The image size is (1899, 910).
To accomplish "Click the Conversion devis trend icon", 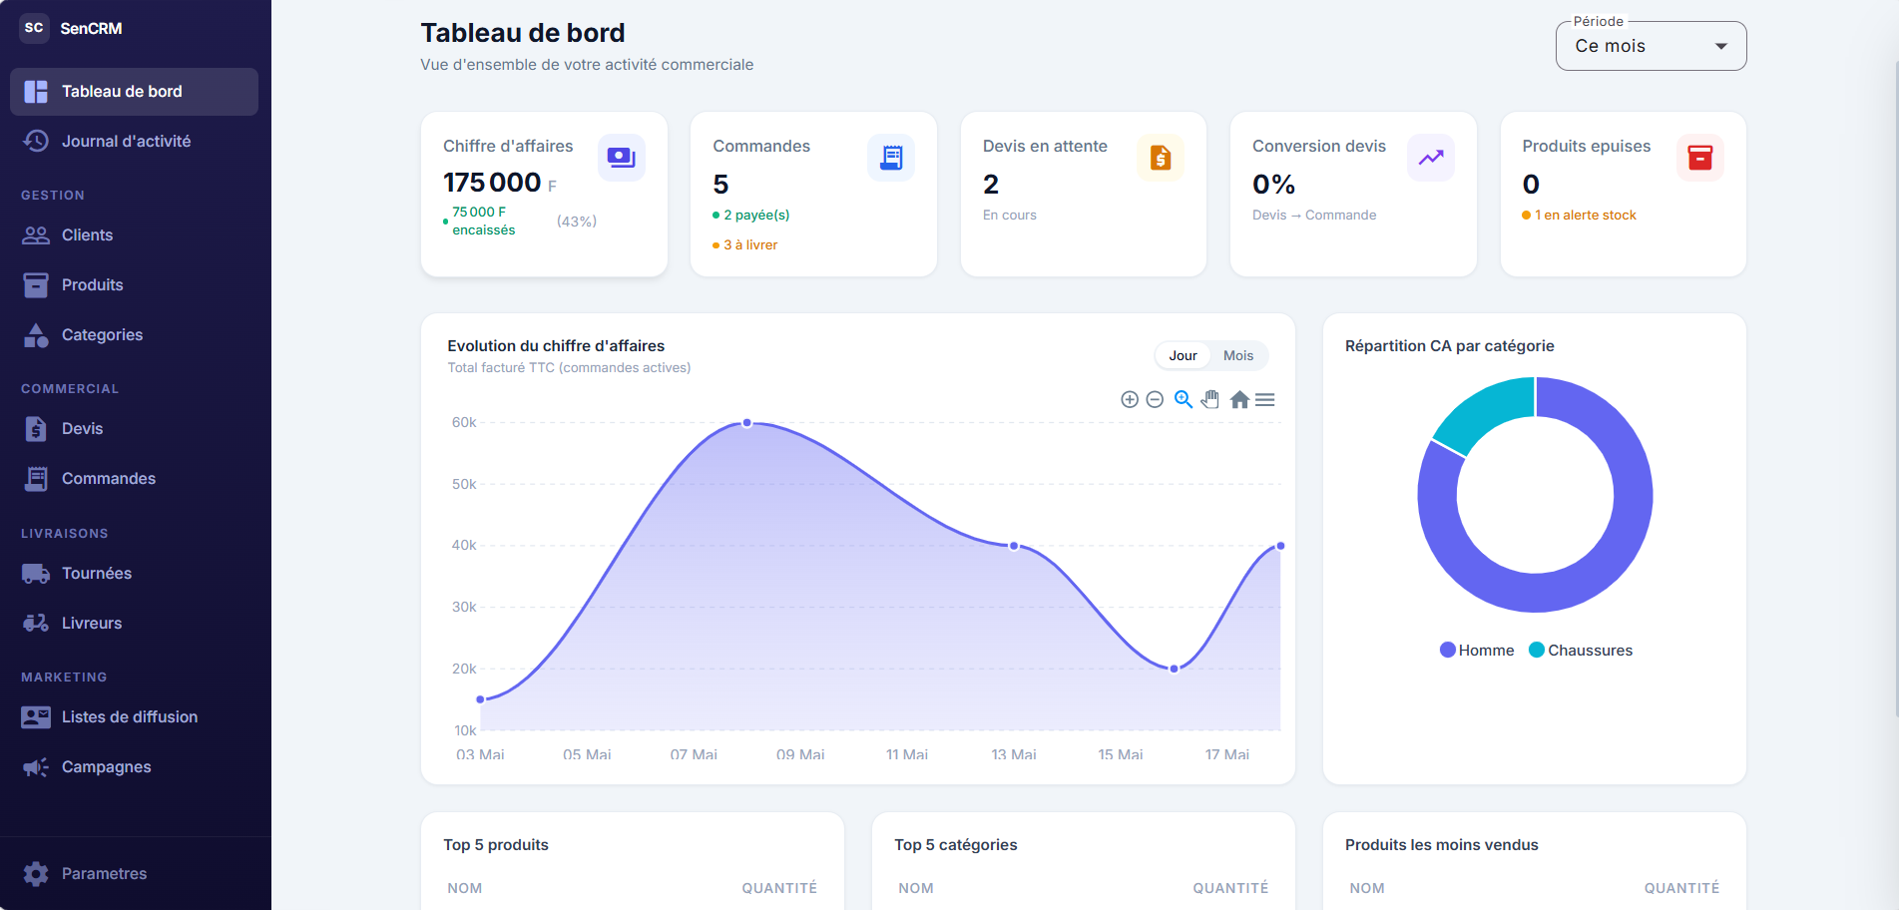I will [x=1431, y=158].
